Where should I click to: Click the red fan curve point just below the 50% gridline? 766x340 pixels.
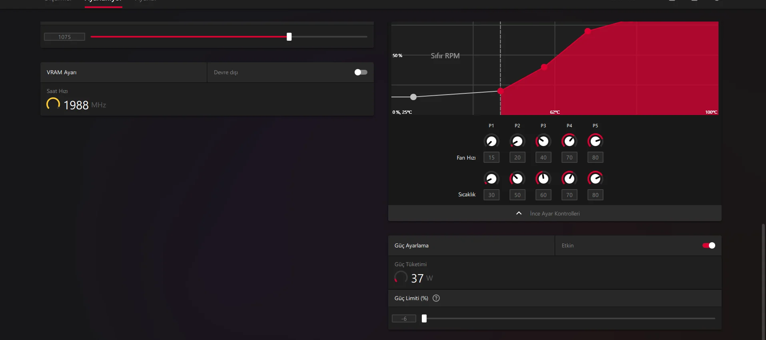click(544, 67)
